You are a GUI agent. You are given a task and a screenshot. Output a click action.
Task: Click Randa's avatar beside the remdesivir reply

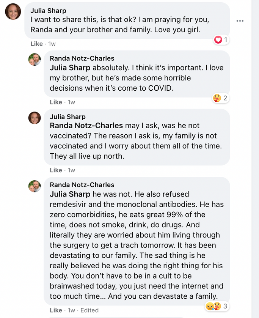pyautogui.click(x=35, y=186)
